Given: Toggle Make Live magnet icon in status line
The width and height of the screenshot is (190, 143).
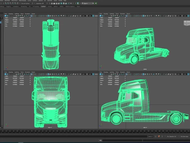Looking at the screenshot, I should click(x=17, y=3).
